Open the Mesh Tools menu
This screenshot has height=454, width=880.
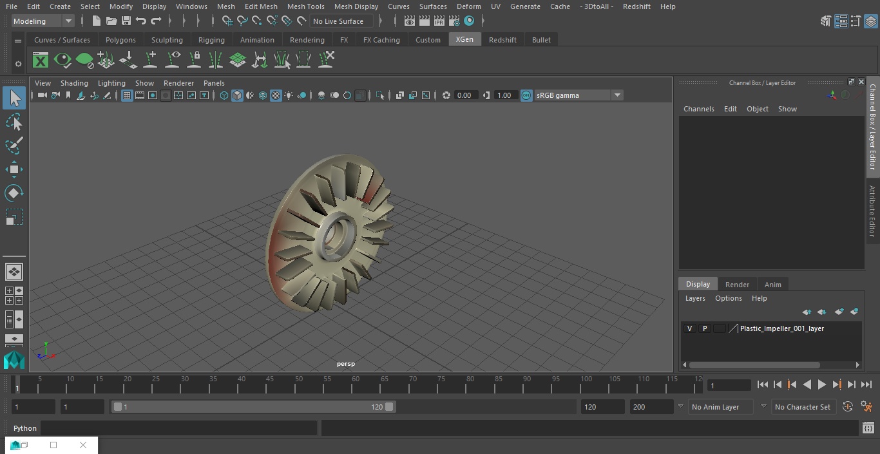click(x=305, y=6)
